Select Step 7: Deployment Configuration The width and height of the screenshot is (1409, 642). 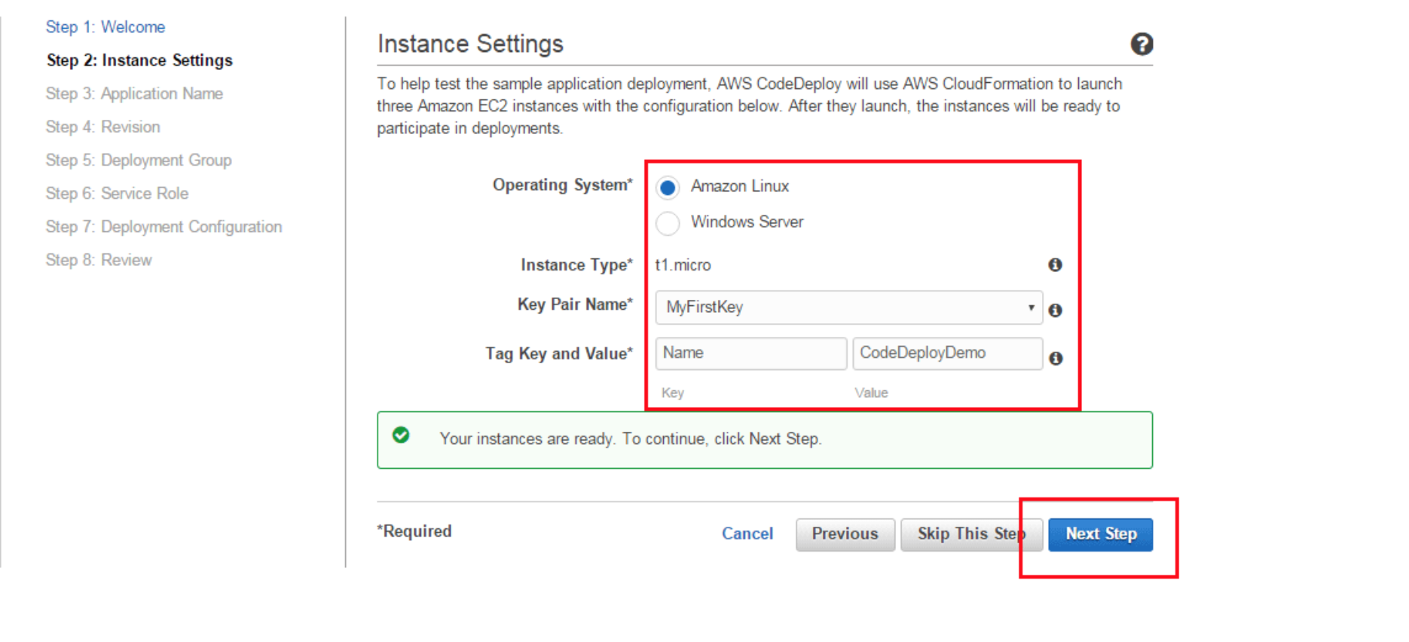164,227
